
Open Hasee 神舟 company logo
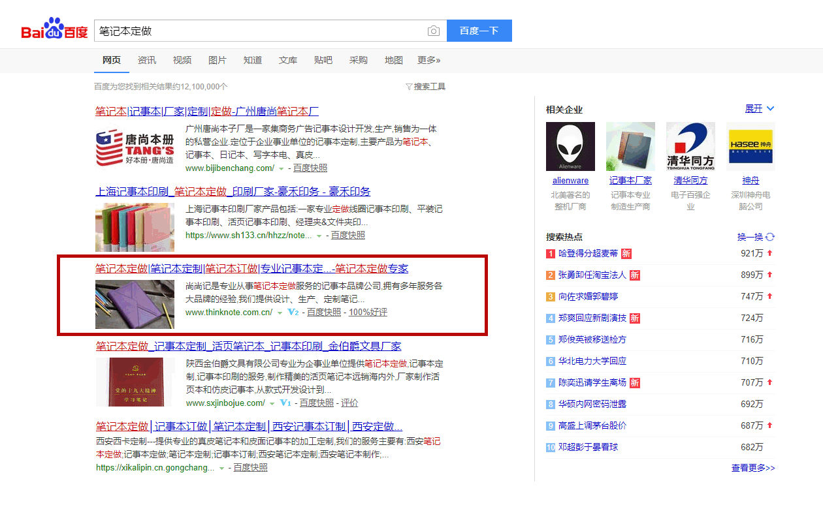point(750,147)
